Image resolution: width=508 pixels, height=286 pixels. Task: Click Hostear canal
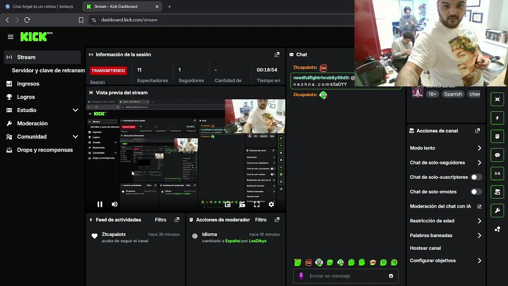425,248
